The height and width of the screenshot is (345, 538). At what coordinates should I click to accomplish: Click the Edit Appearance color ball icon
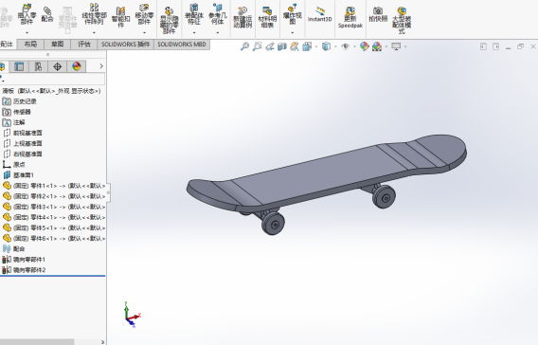click(x=365, y=46)
